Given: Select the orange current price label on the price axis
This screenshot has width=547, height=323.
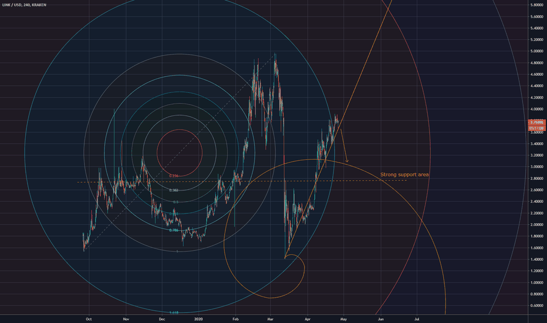Looking at the screenshot, I should [537, 122].
